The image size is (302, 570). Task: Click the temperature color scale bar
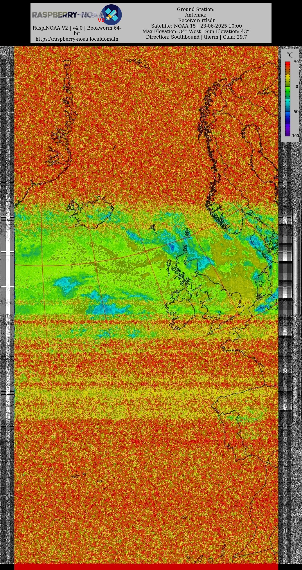(287, 99)
